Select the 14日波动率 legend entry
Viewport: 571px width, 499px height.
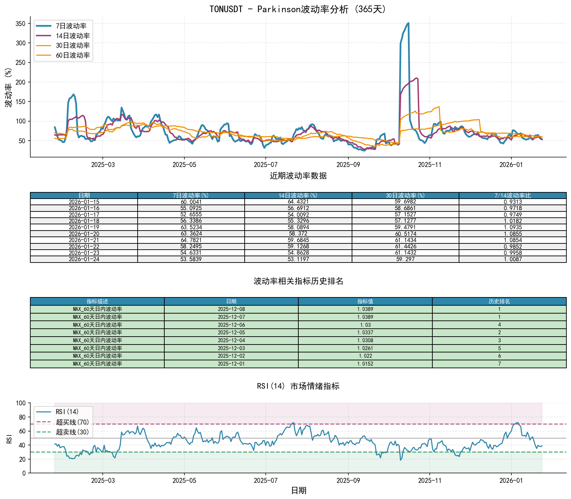(x=72, y=36)
